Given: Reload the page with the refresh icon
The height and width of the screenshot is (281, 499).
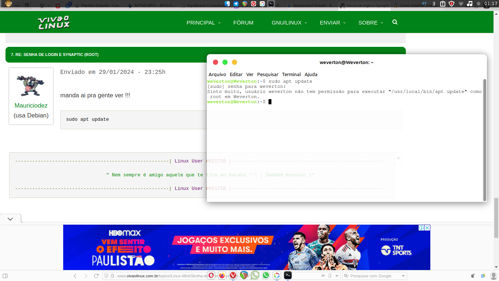Looking at the screenshot, I should pos(96,276).
